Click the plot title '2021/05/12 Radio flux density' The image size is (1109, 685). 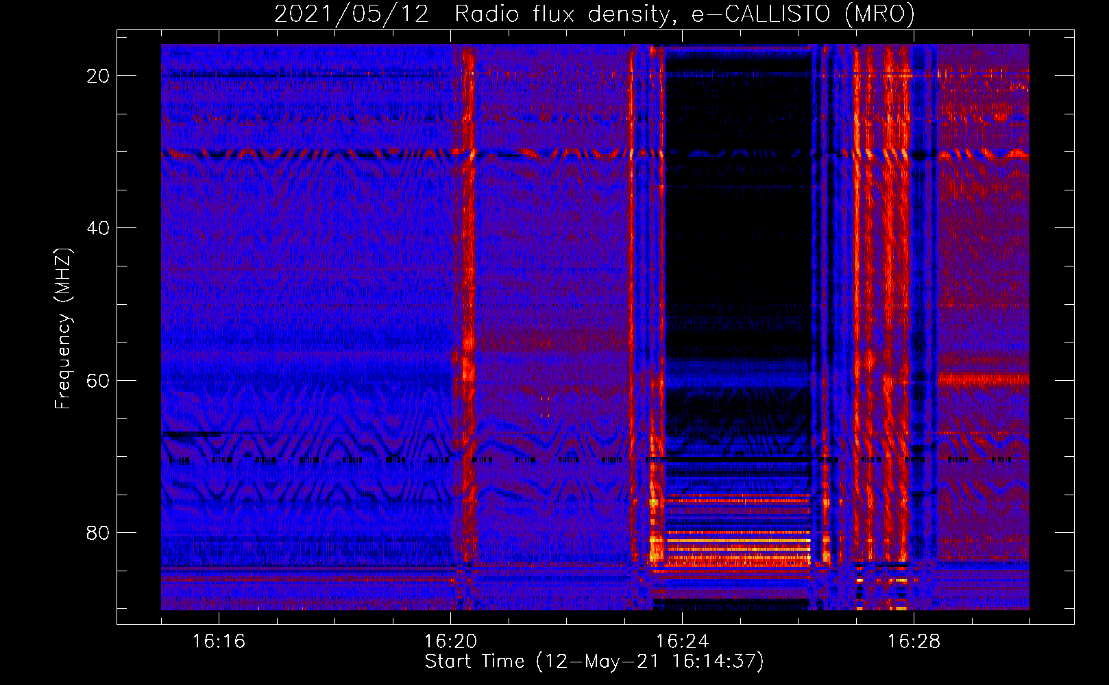(x=594, y=14)
